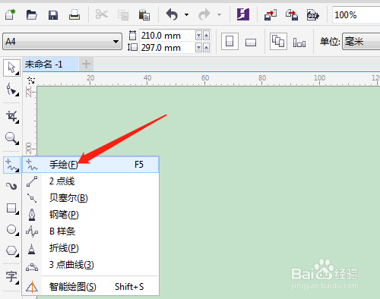
Task: Click the Copy icon
Action: click(x=123, y=15)
